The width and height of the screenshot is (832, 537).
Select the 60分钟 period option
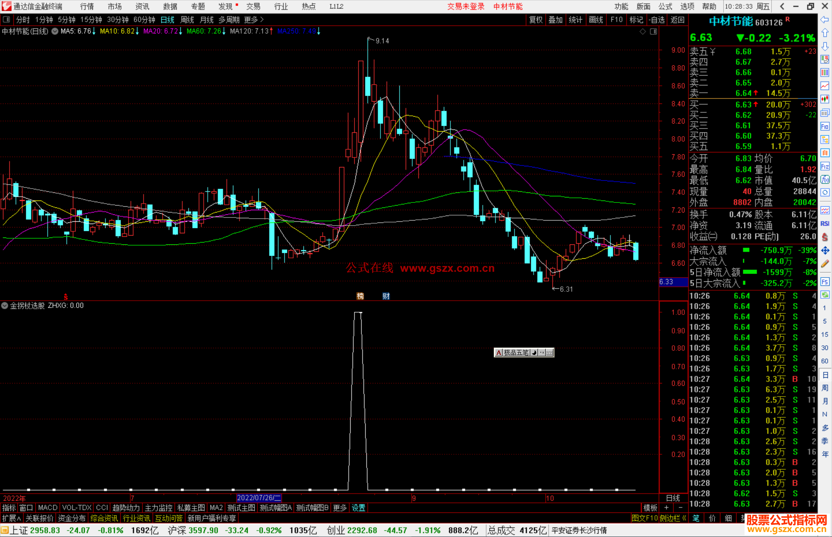pyautogui.click(x=144, y=20)
